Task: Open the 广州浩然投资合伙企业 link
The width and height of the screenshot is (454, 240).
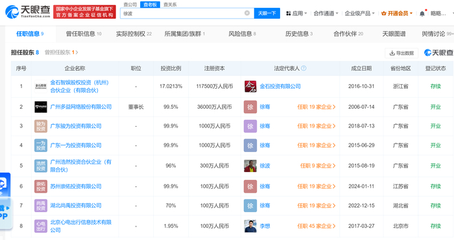Action: 81,166
